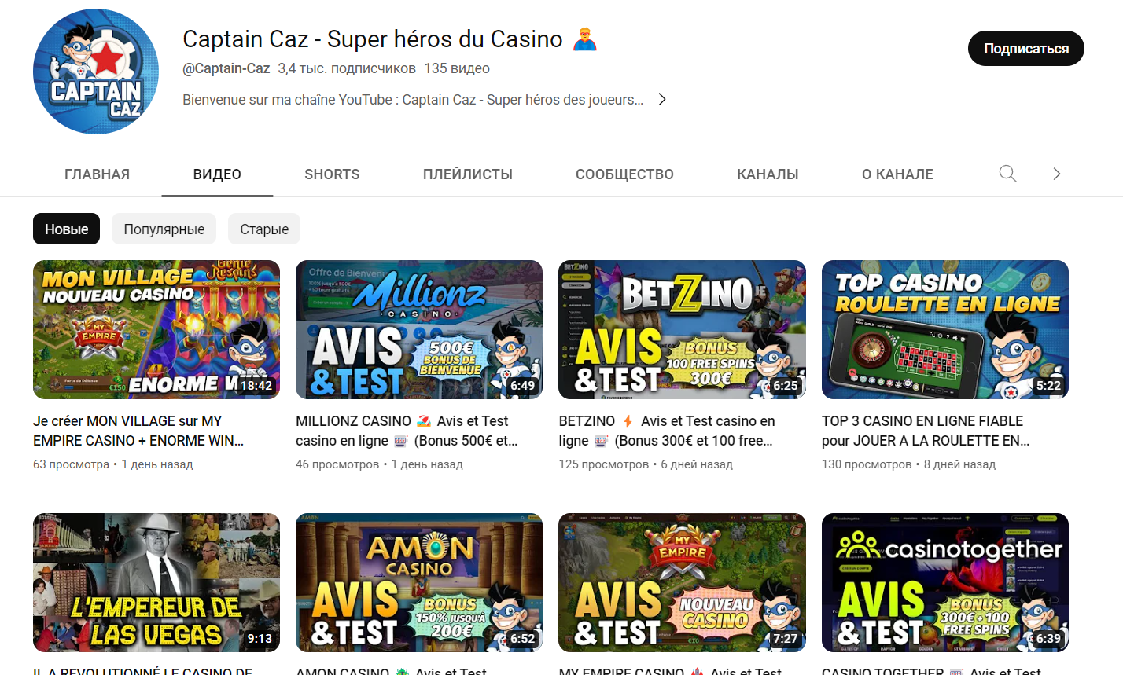
Task: Click the Je créer MON VILLAGE video title
Action: [138, 431]
